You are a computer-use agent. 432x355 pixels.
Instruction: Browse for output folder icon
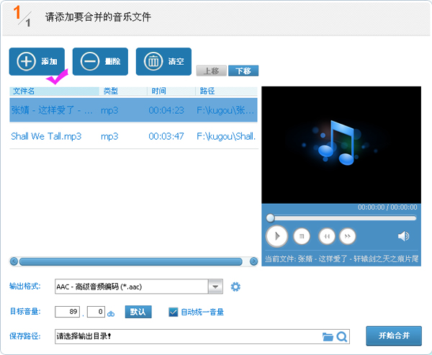(328, 336)
